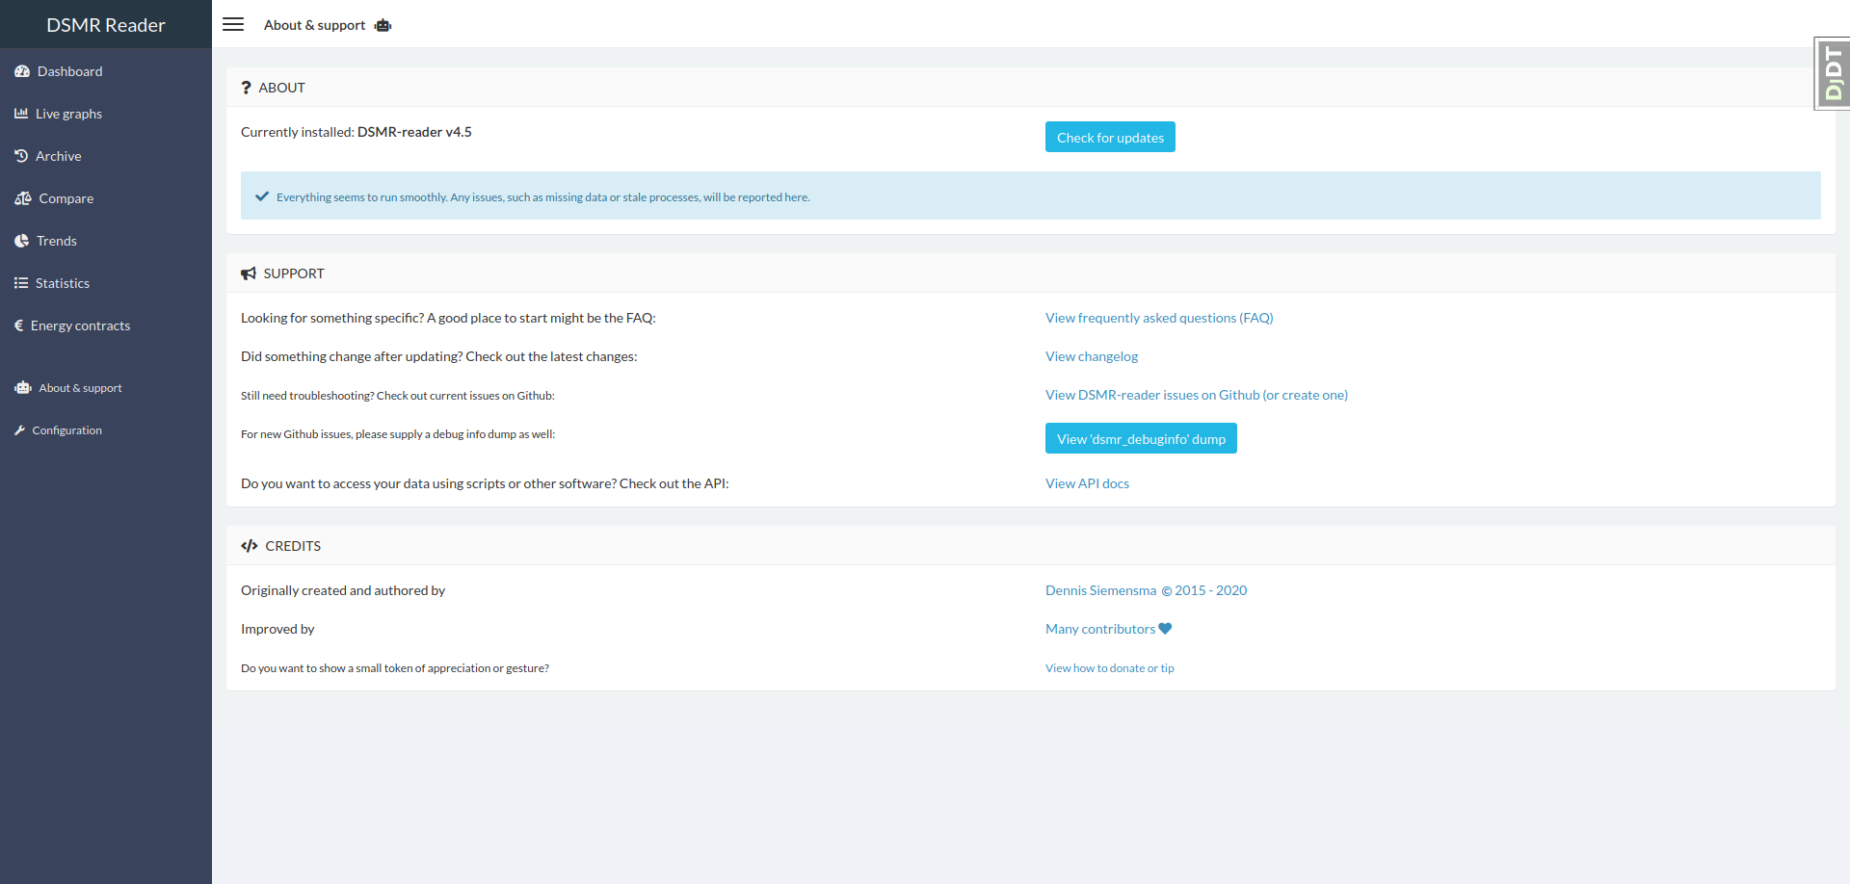Image resolution: width=1850 pixels, height=884 pixels.
Task: Click 'small token of appreciation' question text
Action: point(395,668)
